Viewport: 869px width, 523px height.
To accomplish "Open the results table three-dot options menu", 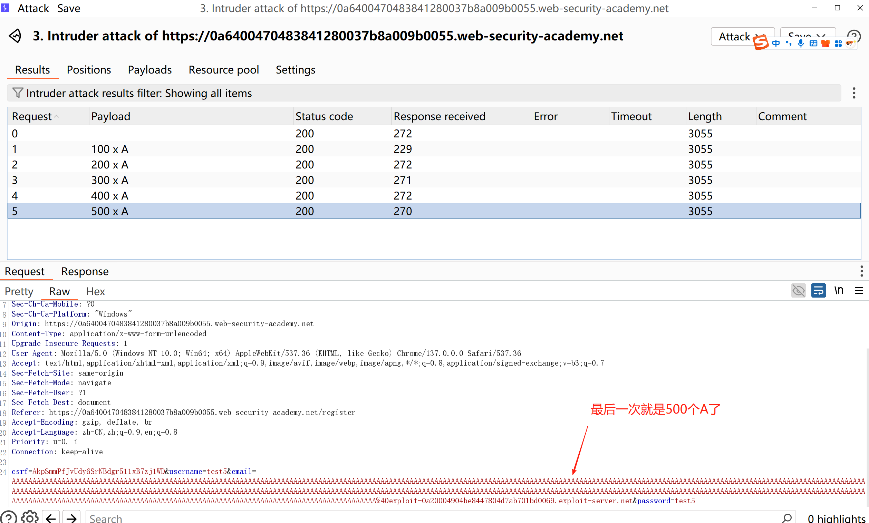I will click(853, 93).
